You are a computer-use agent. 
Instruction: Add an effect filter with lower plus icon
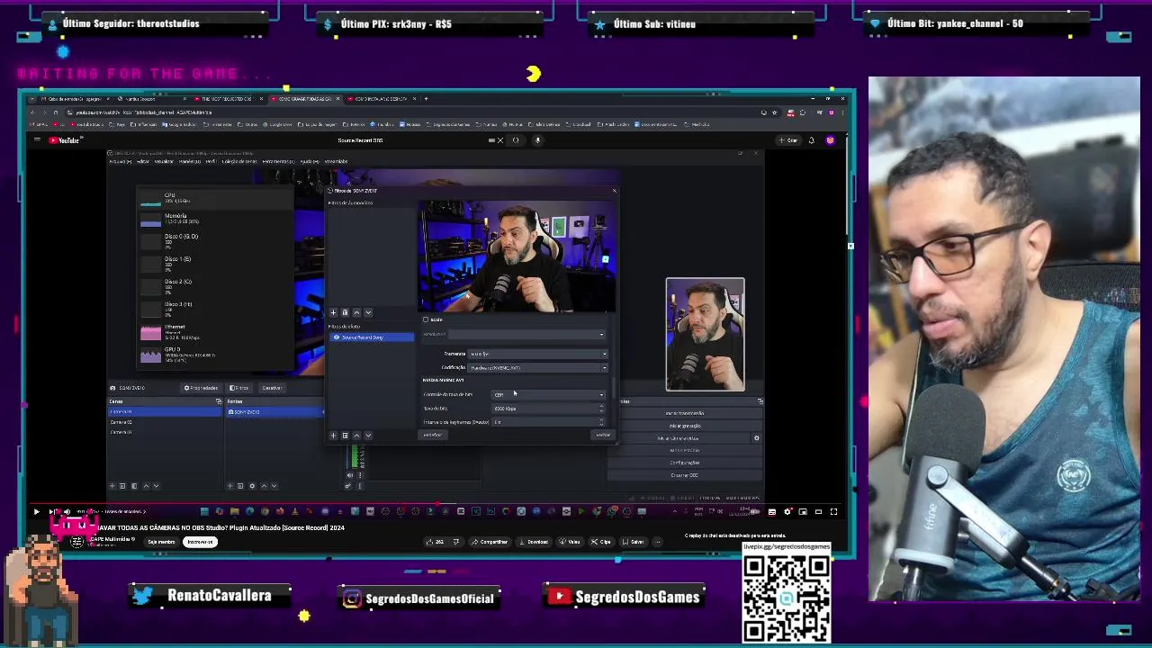point(333,436)
